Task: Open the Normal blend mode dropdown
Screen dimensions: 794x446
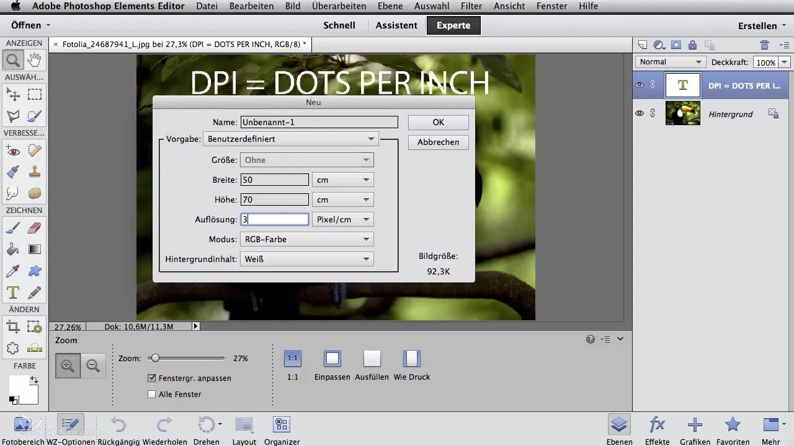Action: pos(671,62)
